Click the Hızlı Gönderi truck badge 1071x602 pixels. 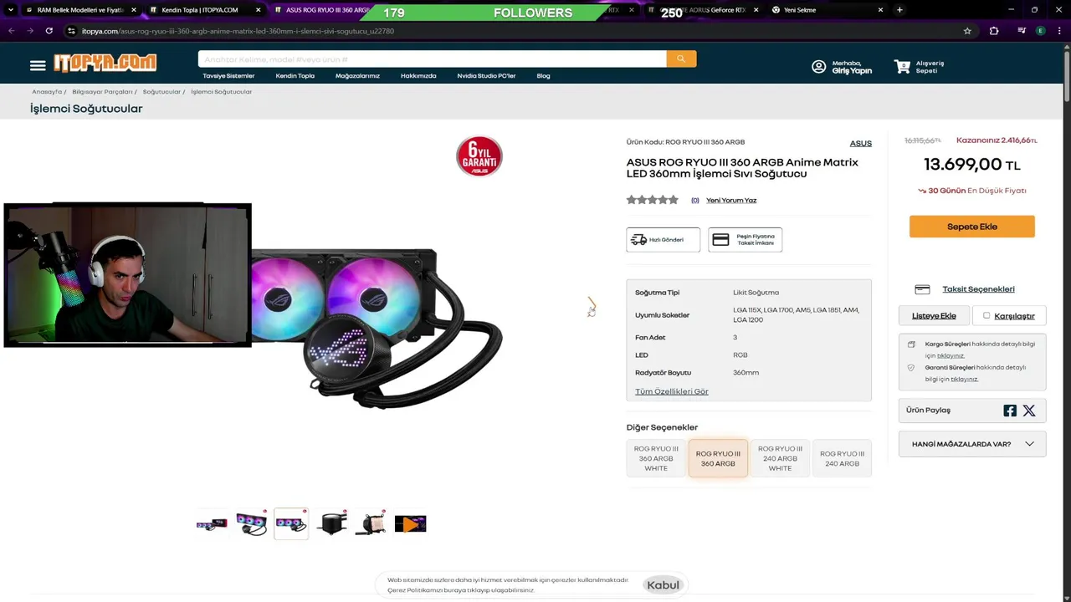(x=663, y=240)
